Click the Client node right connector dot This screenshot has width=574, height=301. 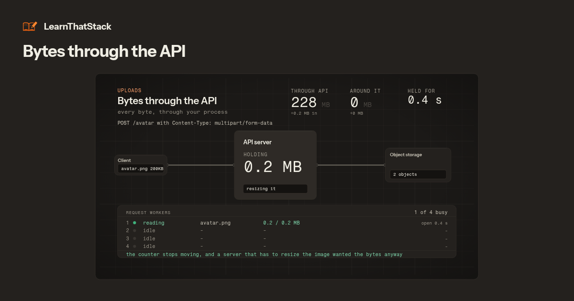tap(167, 165)
